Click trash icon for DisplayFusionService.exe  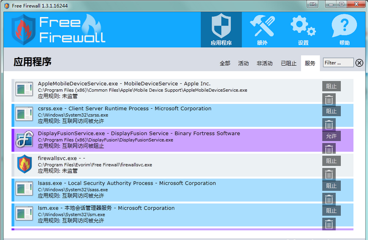(329, 149)
